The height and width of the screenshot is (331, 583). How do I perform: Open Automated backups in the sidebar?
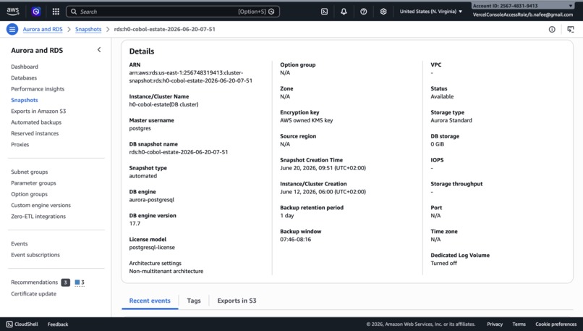(x=36, y=122)
